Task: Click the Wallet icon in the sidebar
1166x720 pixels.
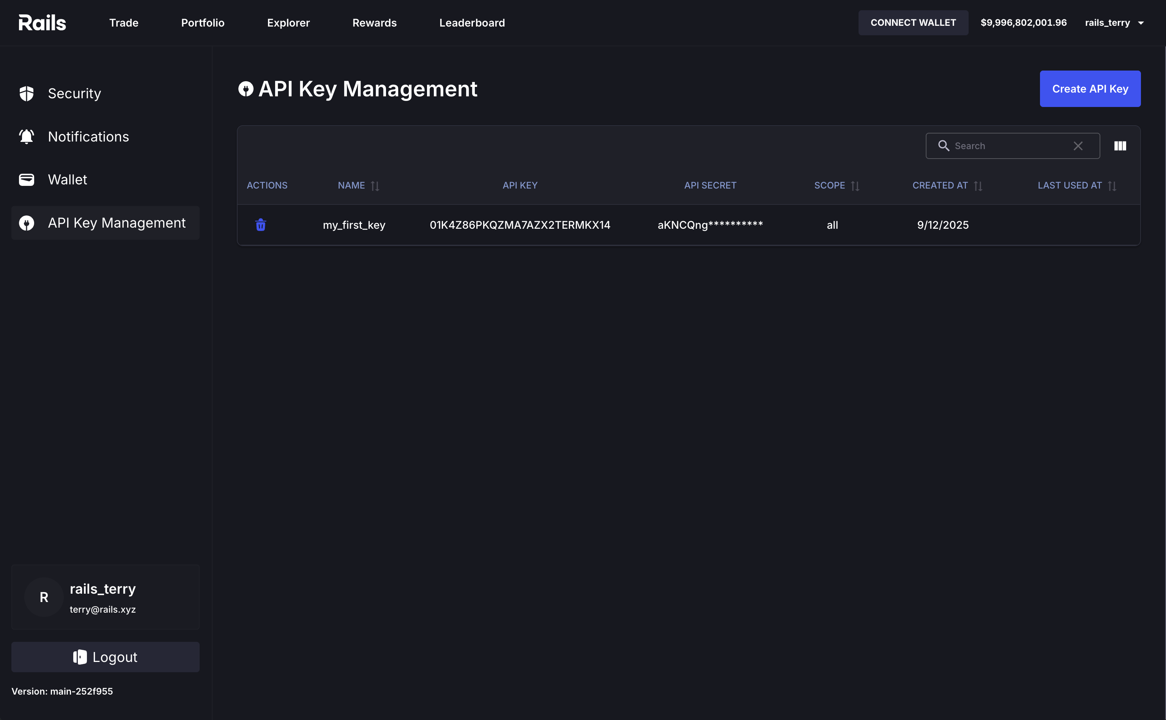Action: pos(27,179)
